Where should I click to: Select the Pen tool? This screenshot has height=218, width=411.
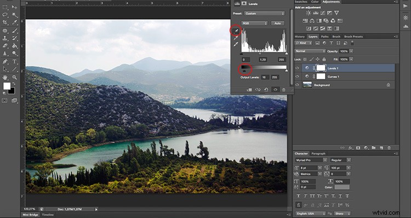(5, 61)
